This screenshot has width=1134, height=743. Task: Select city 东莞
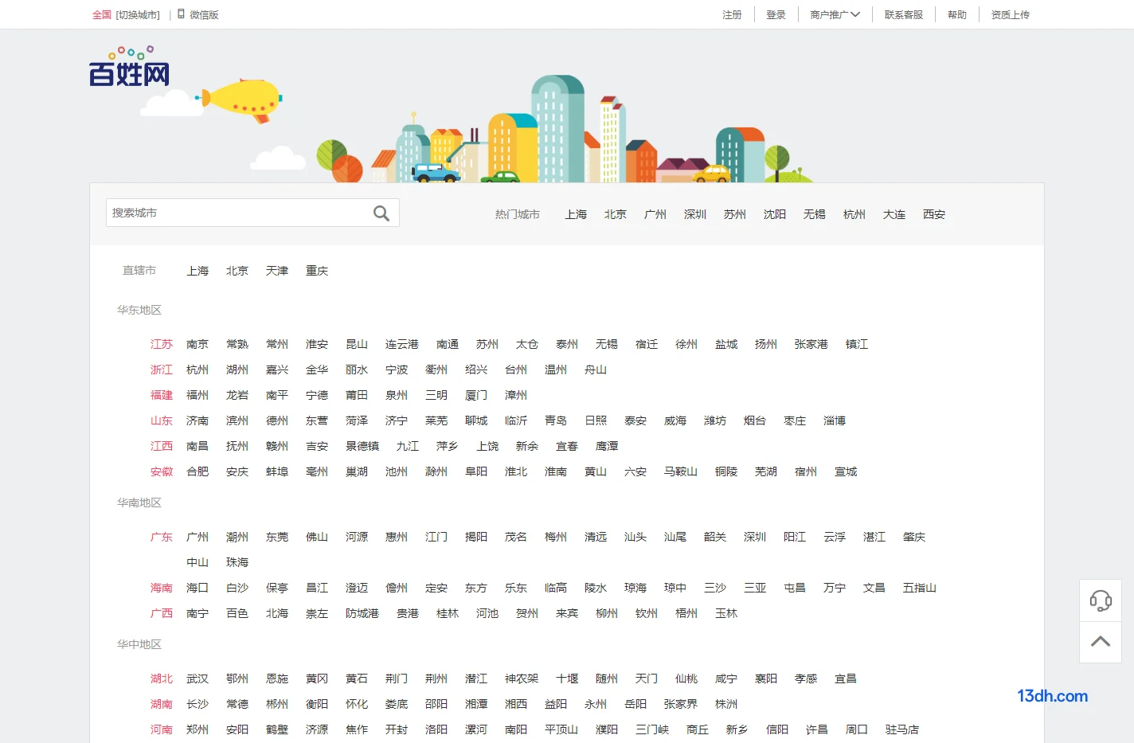[x=277, y=537]
